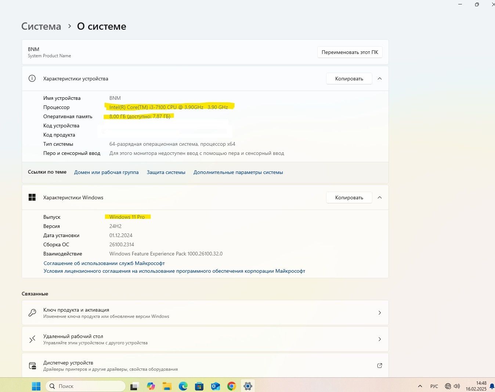
Task: Go back to Система breadcrumb
Action: click(41, 26)
